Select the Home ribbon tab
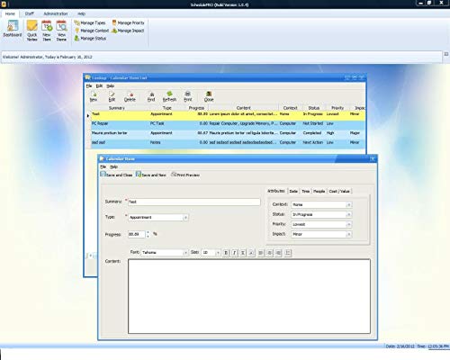Image resolution: width=450 pixels, height=360 pixels. 10,13
